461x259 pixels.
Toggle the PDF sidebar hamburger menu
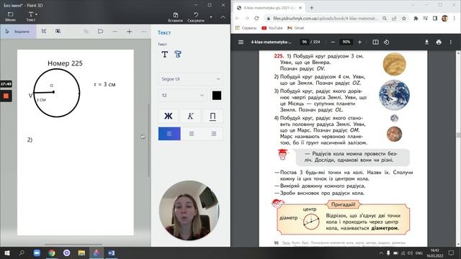pos(241,42)
